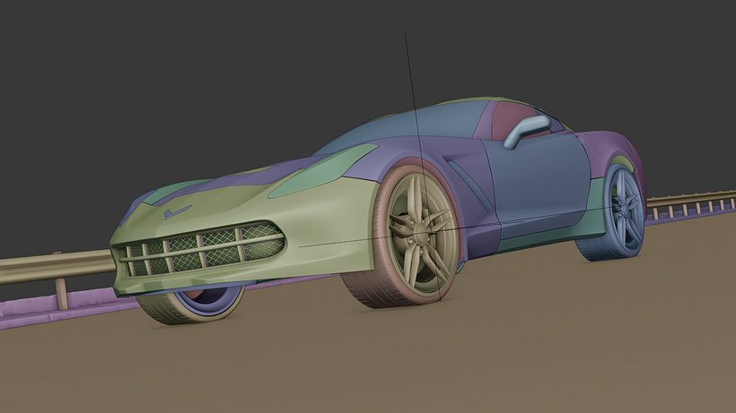Select the guardrail behind the rear wheel

point(690,202)
